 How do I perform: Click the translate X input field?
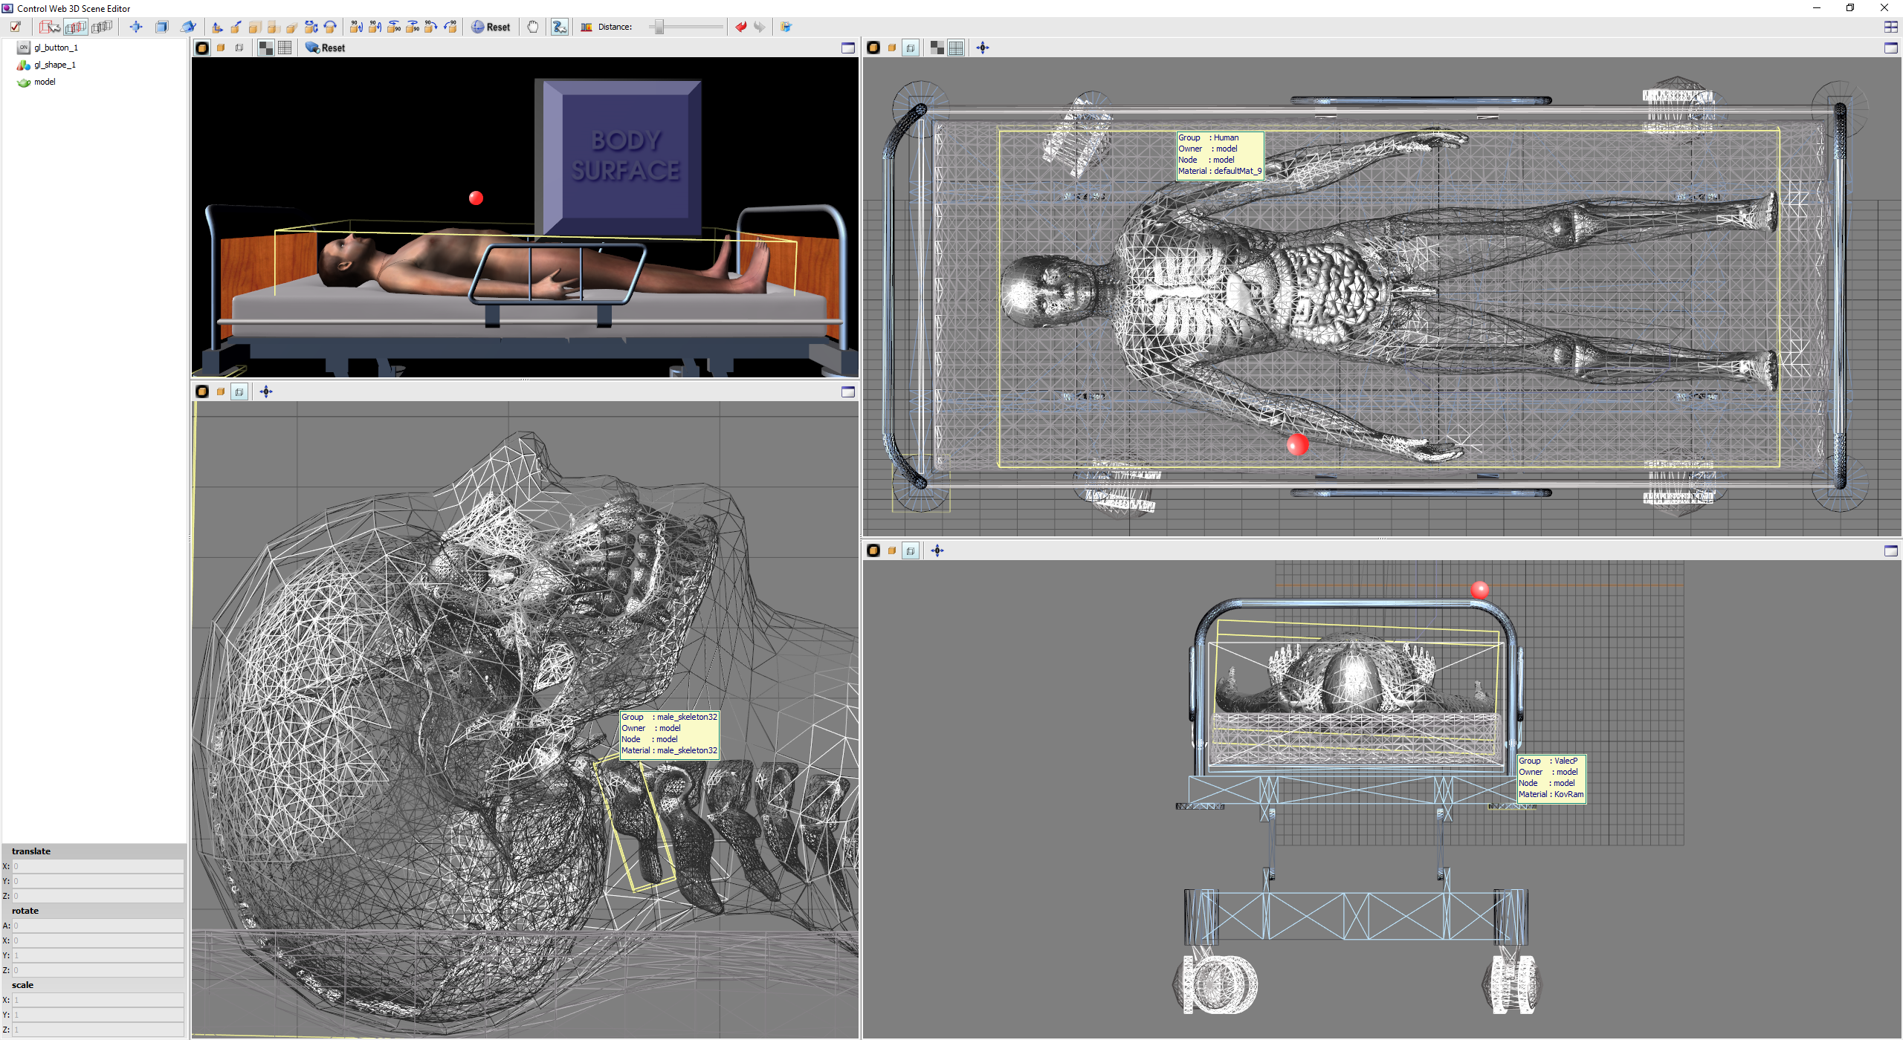pyautogui.click(x=98, y=866)
